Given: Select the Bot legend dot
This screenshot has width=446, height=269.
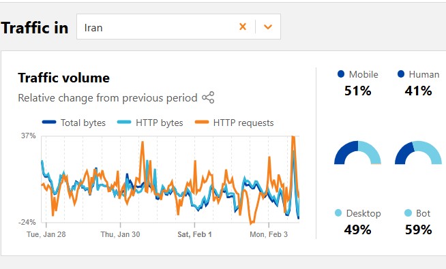Looking at the screenshot, I should (x=408, y=213).
